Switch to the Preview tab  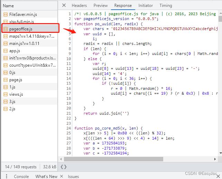(101, 6)
